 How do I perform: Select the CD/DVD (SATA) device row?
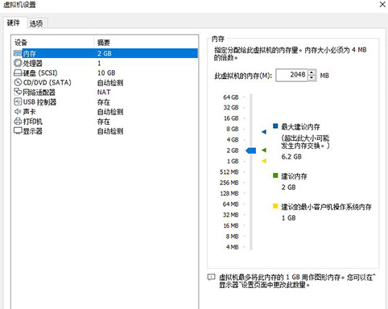[105, 83]
